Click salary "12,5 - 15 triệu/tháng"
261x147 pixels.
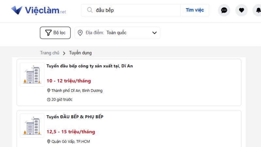71,132
